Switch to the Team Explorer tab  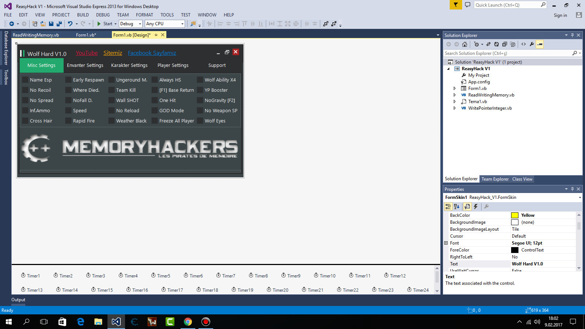click(495, 179)
